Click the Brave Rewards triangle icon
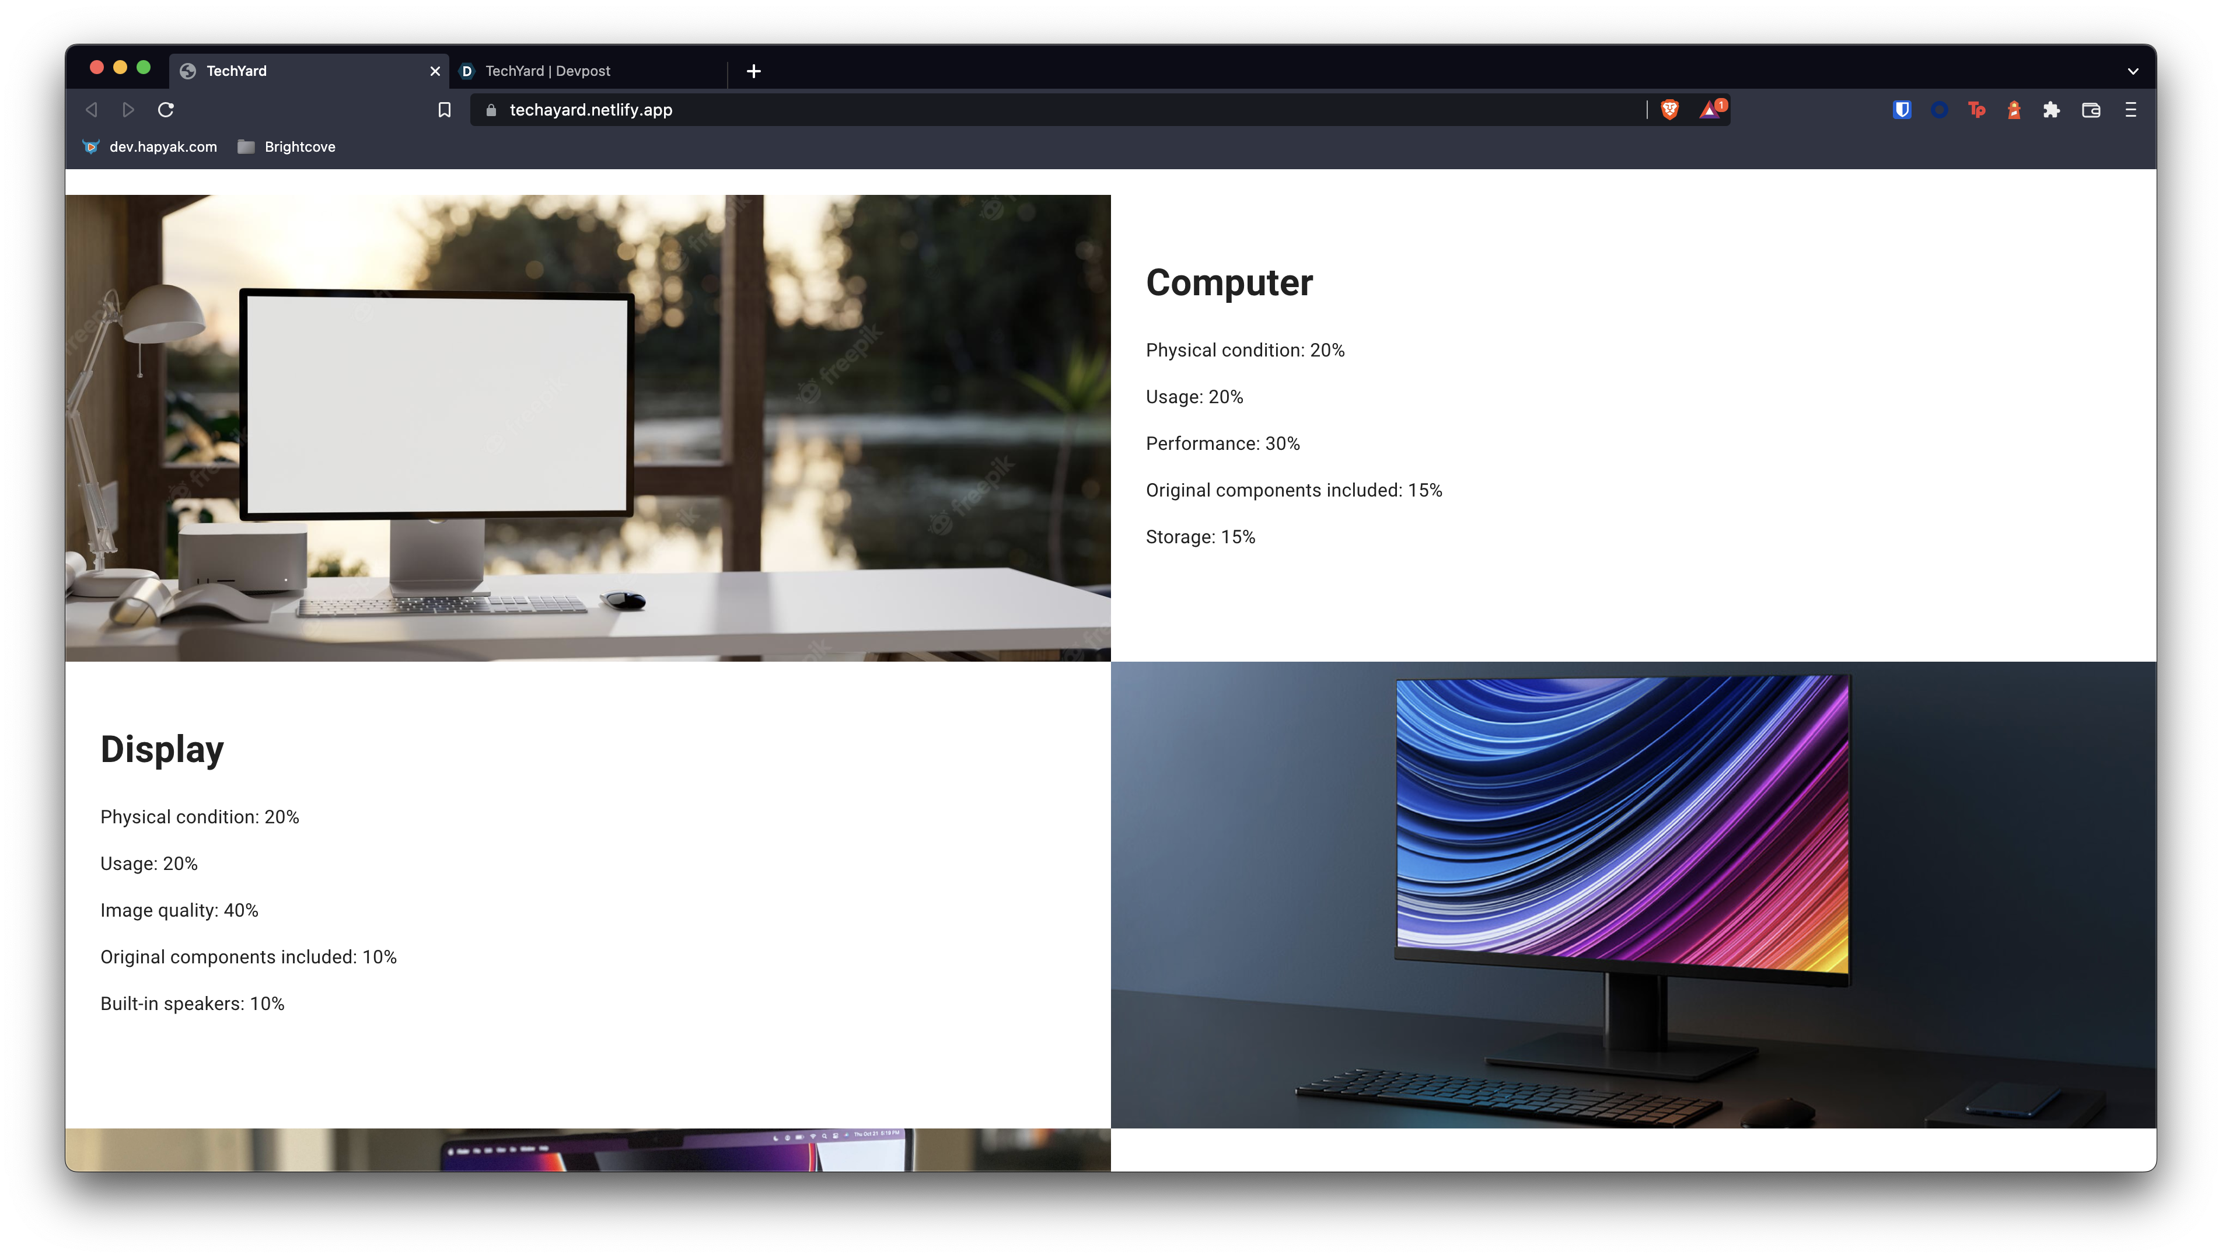This screenshot has height=1258, width=2222. (x=1710, y=110)
